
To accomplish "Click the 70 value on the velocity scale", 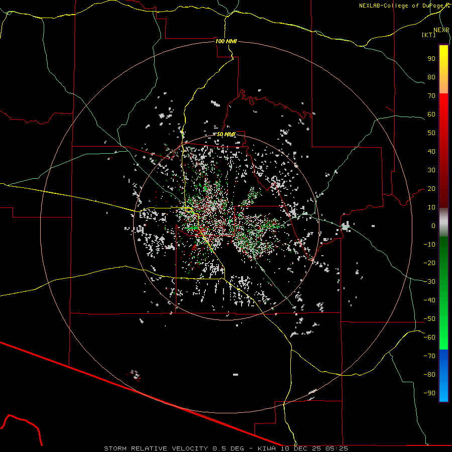I will click(x=431, y=96).
